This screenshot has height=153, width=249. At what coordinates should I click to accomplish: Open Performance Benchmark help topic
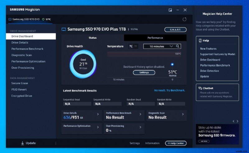tap(215, 65)
